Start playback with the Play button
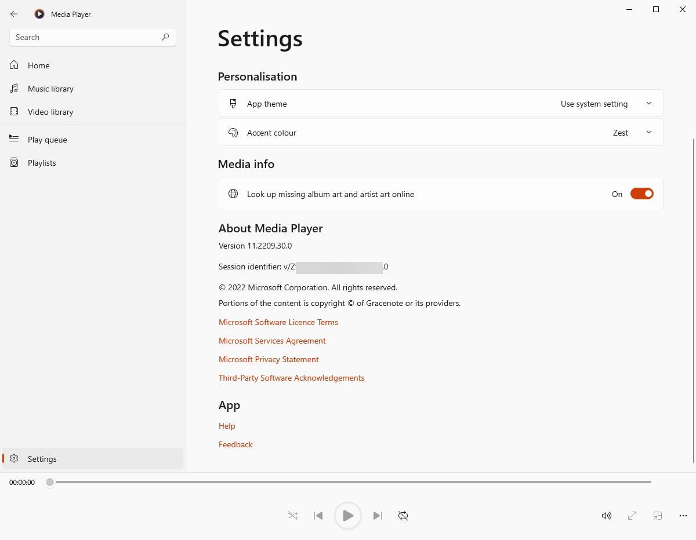696x540 pixels. 348,516
